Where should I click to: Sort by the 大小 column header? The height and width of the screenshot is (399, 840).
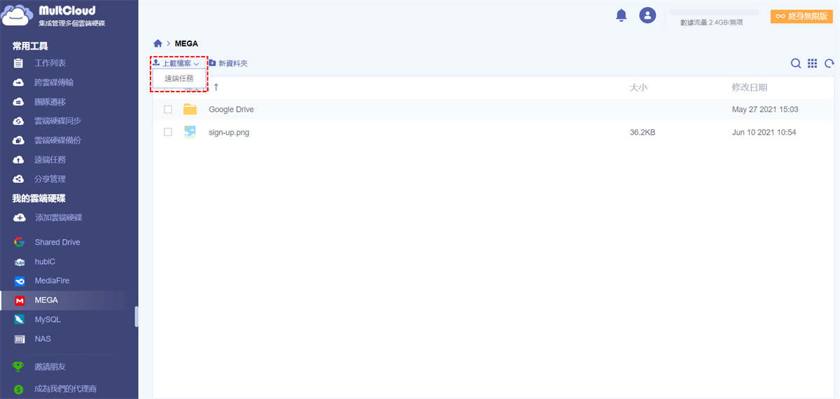[x=638, y=87]
